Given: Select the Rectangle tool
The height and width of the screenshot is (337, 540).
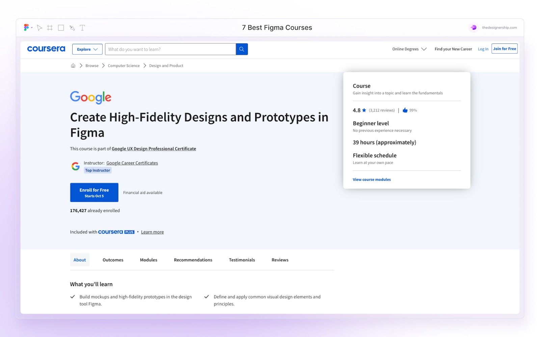Looking at the screenshot, I should [x=61, y=28].
